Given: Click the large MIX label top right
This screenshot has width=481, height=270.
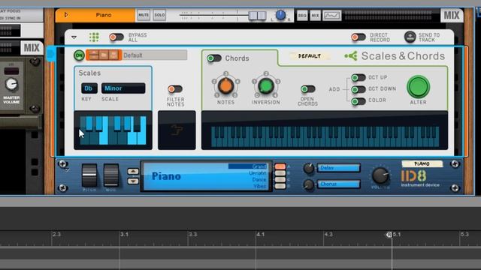Looking at the screenshot, I should [x=452, y=15].
